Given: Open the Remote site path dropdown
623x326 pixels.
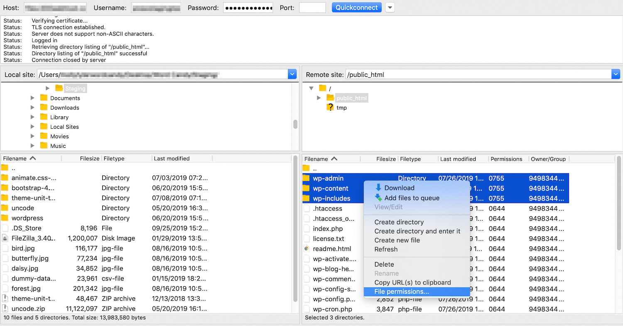Looking at the screenshot, I should point(616,74).
